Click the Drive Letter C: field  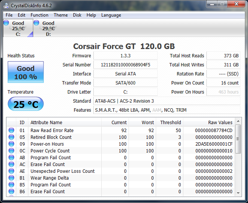click(126, 92)
